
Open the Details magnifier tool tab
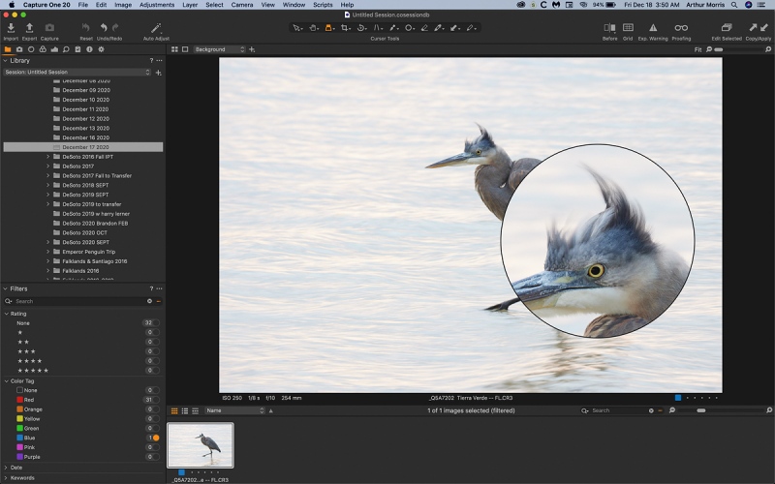tap(66, 49)
